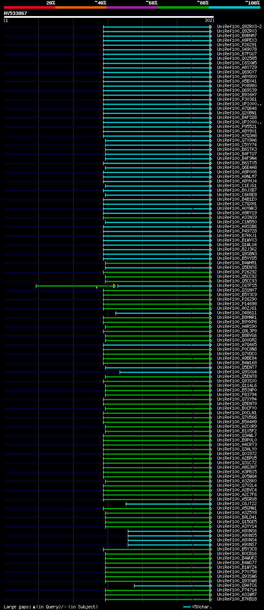Screen dimensions: 264x610
Task: Click the UniRef100_B7KB18 label
Action: tap(237, 599)
